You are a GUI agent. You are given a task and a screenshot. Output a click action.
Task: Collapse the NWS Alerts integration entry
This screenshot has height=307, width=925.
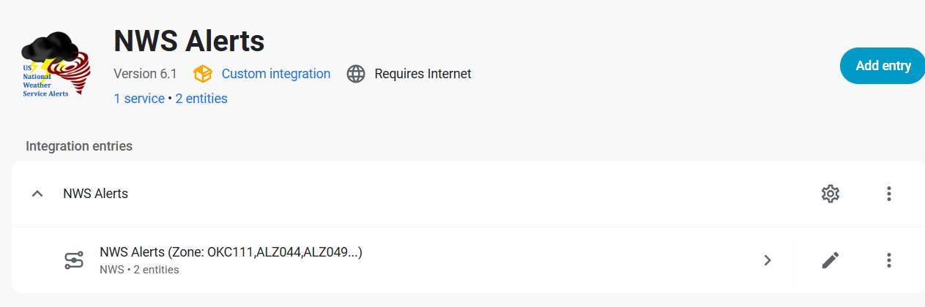(x=37, y=194)
